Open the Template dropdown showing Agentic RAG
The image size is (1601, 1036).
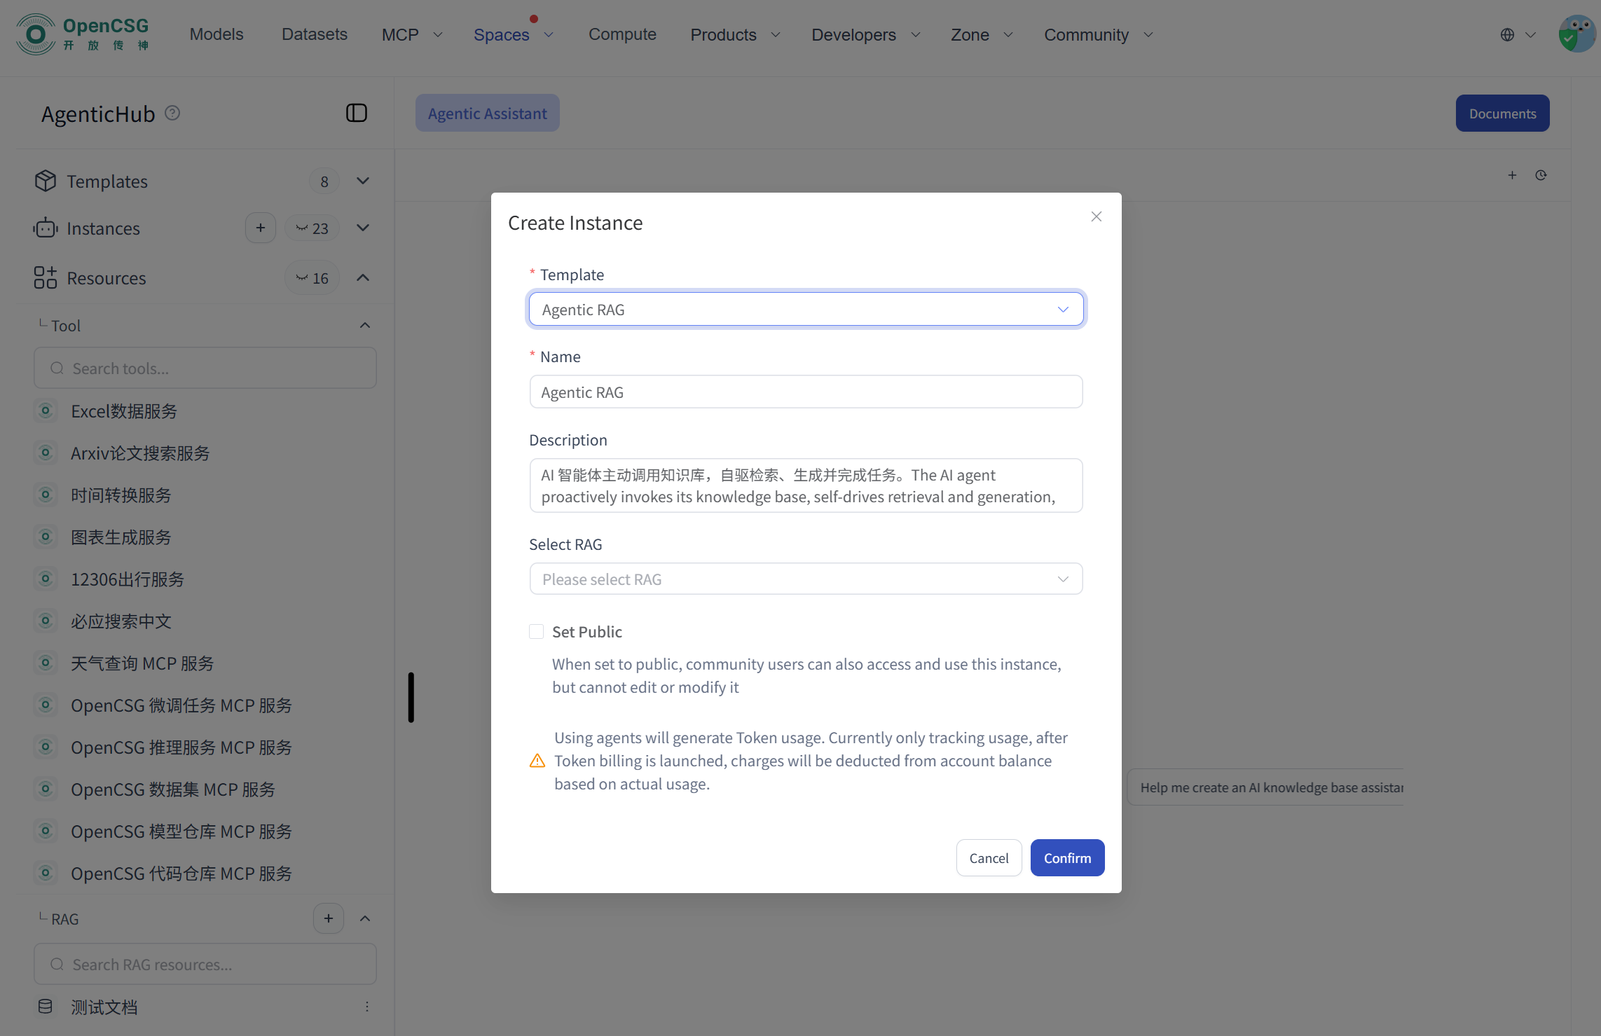pyautogui.click(x=806, y=310)
